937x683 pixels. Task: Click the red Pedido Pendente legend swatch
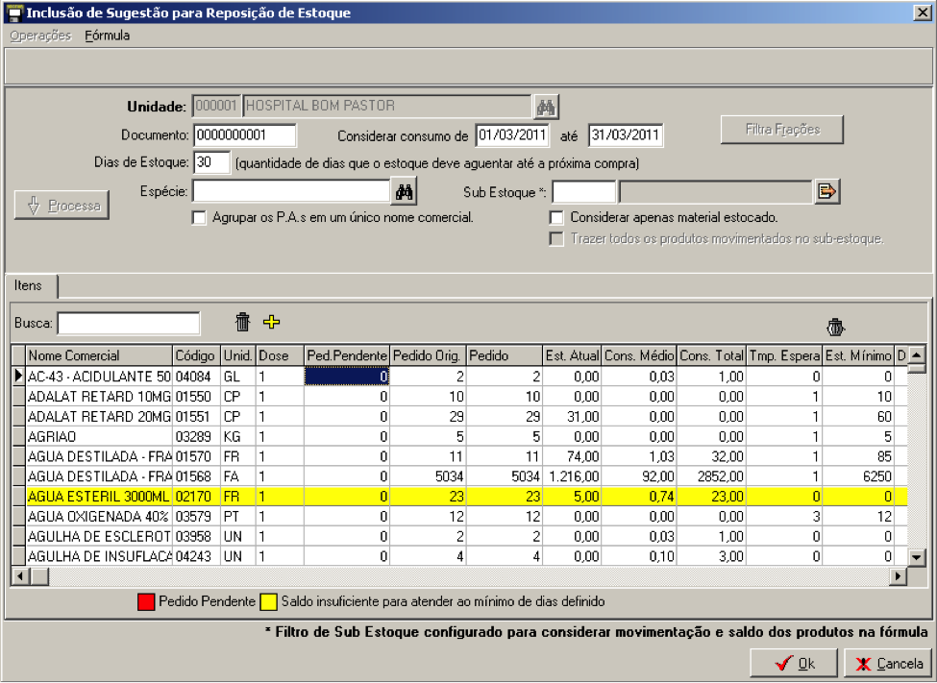pos(146,601)
